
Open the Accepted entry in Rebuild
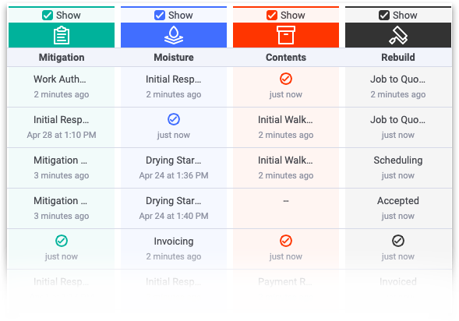398,201
